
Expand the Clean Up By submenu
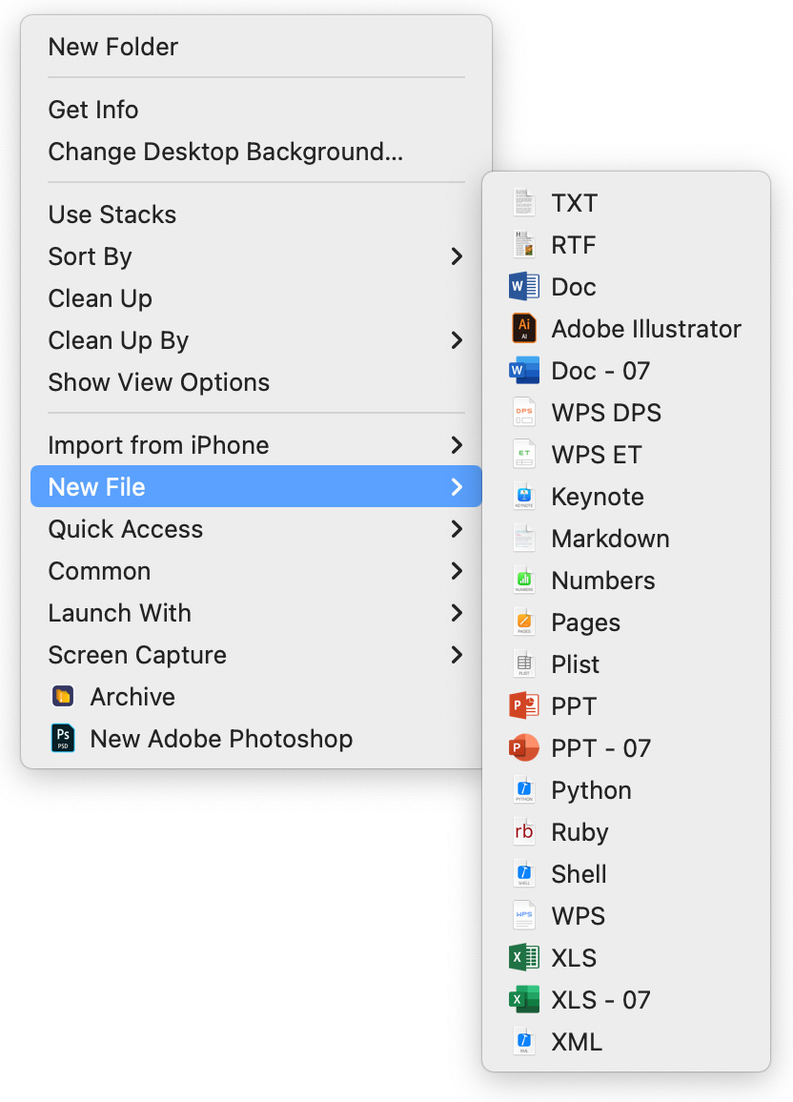457,340
